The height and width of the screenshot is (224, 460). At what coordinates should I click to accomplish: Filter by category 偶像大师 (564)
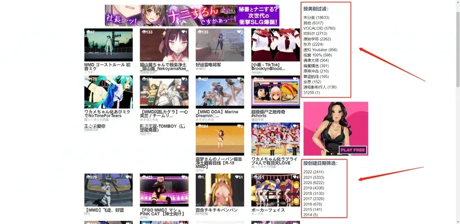[x=316, y=60]
